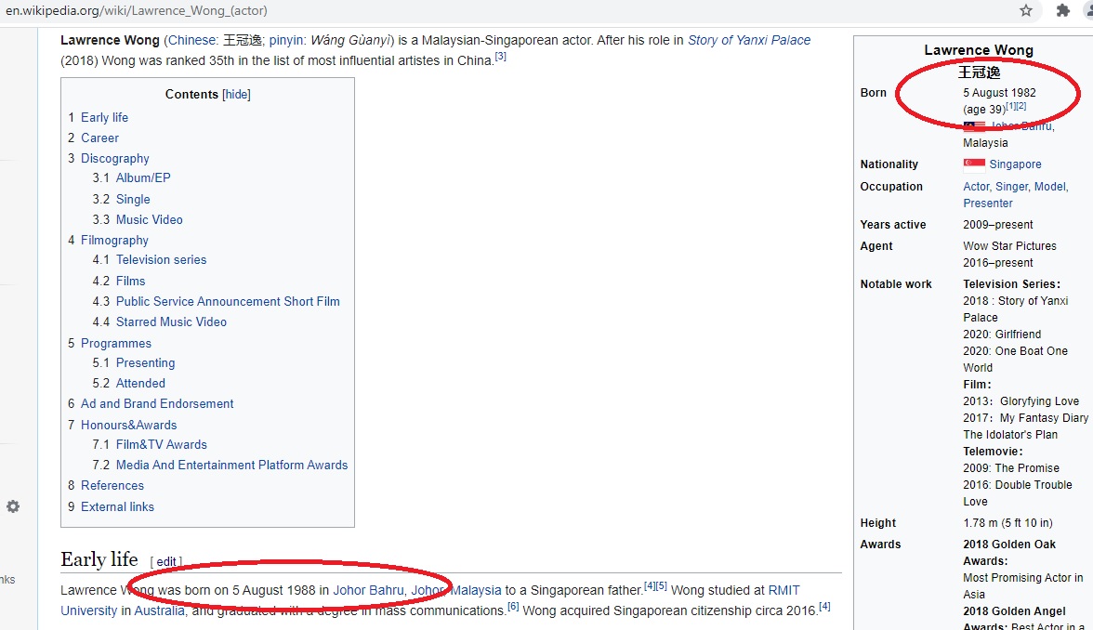Open citation [1] next to age 39
This screenshot has height=630, width=1093.
pos(1011,106)
